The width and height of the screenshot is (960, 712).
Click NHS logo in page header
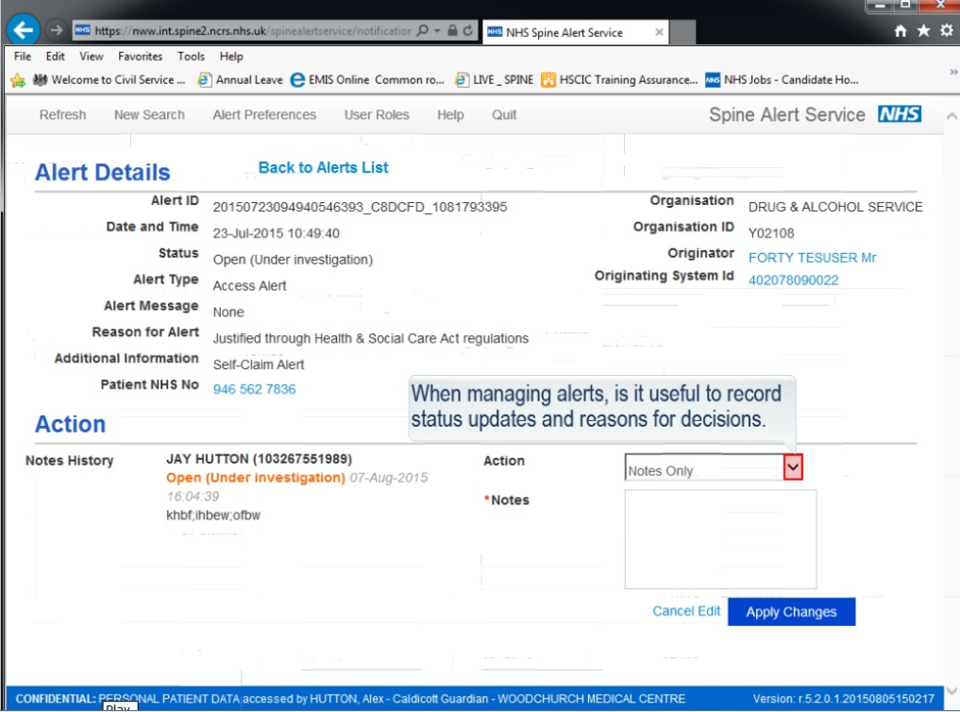(900, 114)
